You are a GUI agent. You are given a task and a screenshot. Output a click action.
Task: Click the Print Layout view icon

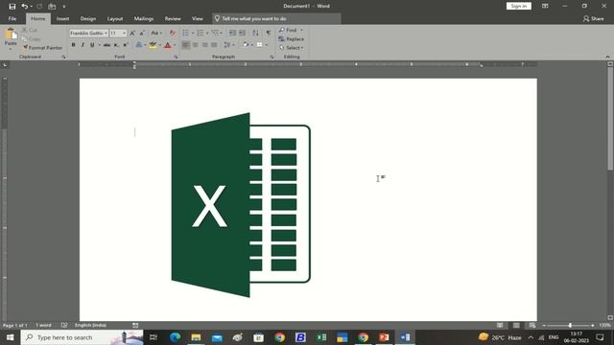[516, 326]
